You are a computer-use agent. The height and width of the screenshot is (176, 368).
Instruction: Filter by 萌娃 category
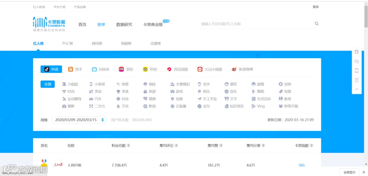[150, 84]
